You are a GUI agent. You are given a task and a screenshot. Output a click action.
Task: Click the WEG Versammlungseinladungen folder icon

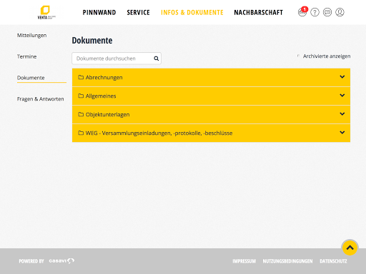pyautogui.click(x=81, y=133)
